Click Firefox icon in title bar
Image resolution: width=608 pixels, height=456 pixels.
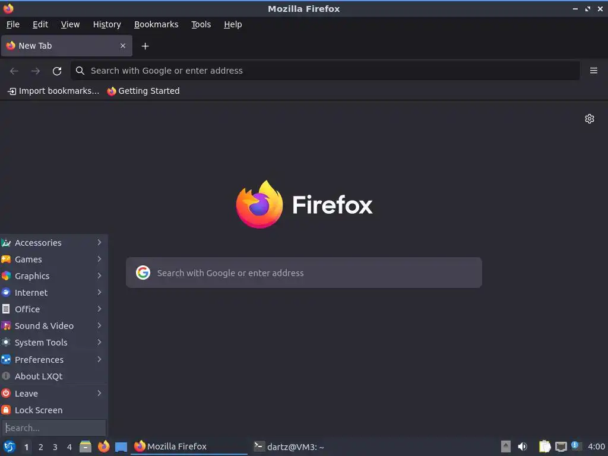[8, 8]
